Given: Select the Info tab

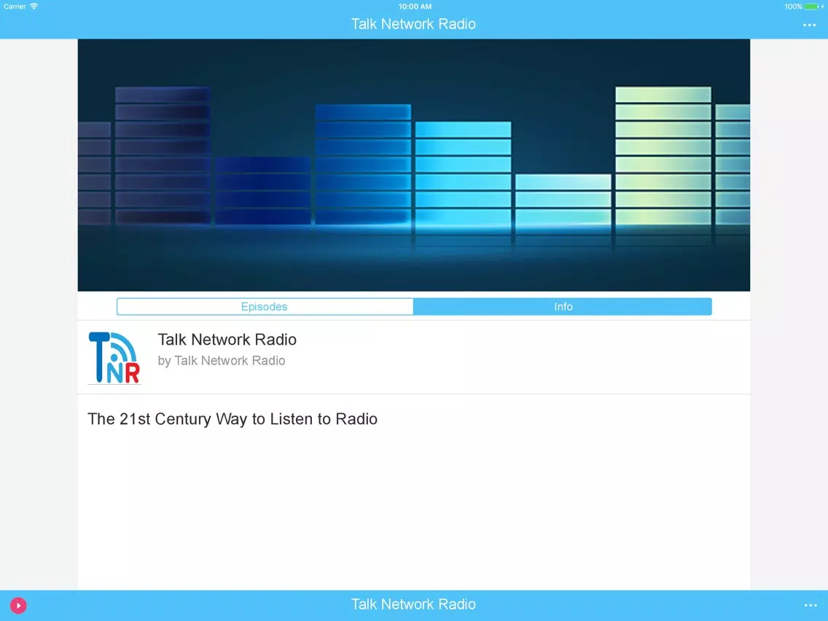Looking at the screenshot, I should click(563, 307).
